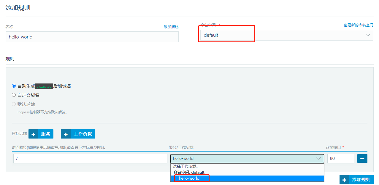Click the 容器端口 field showing 80
Viewport: 379px width, 185px height.
click(x=340, y=159)
